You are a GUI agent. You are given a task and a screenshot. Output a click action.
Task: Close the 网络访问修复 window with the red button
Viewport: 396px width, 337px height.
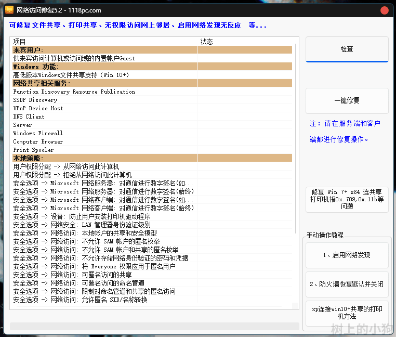click(x=385, y=10)
